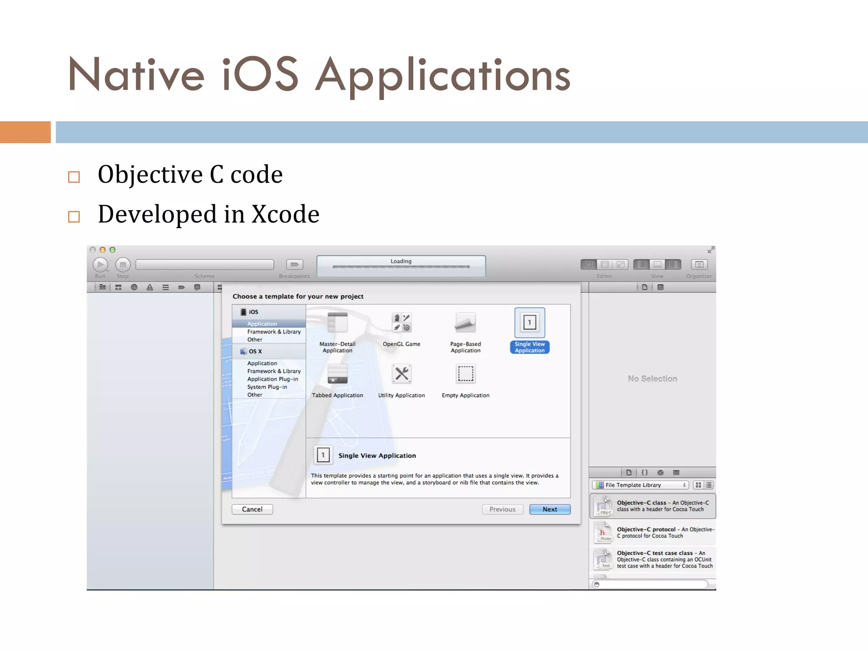Switch library to list view
The height and width of the screenshot is (651, 868).
[x=709, y=485]
